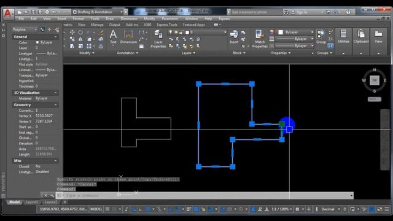Expand the Layers panel dropdown

(x=189, y=53)
